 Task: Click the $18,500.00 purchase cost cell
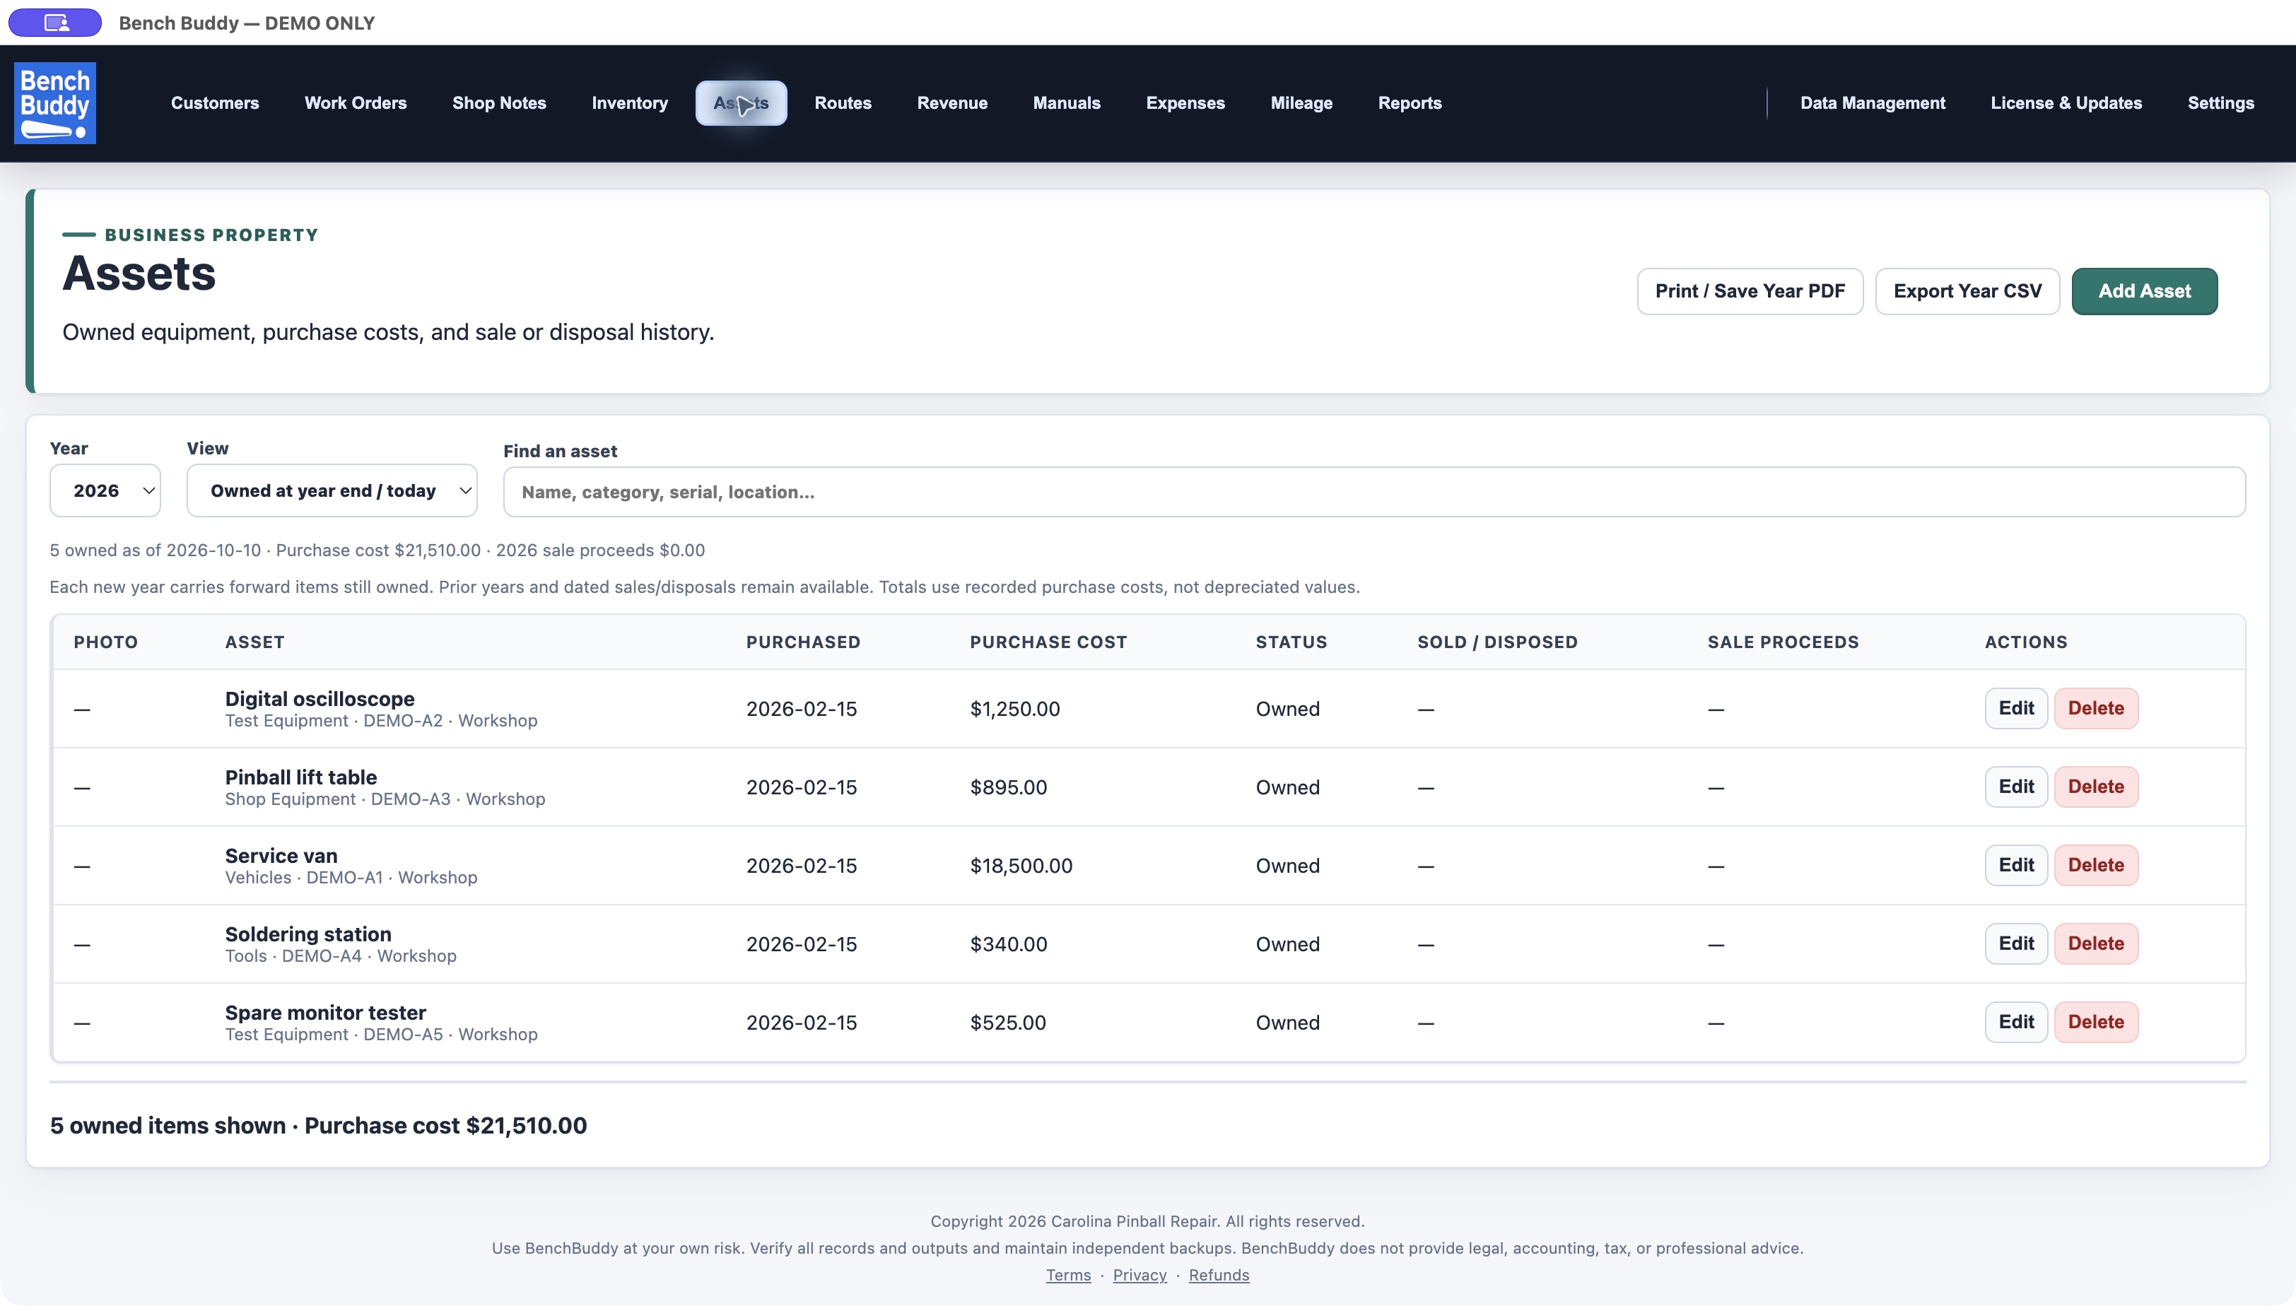(1021, 866)
